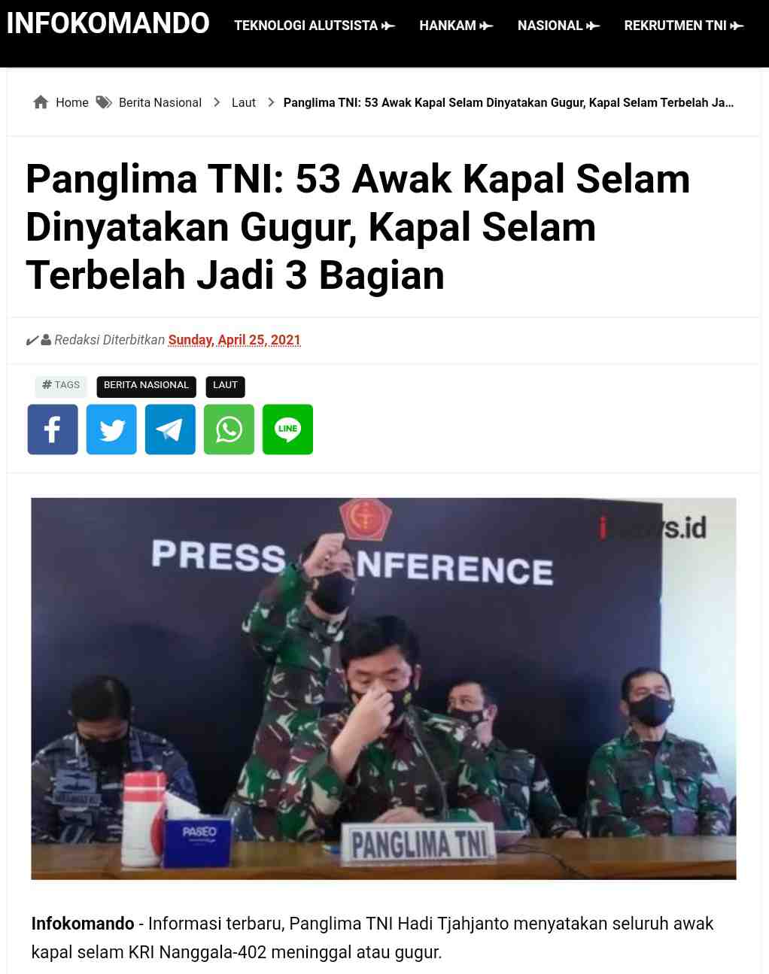Expand the Nasional menu
Viewport: 769px width, 974px height.
(x=558, y=26)
